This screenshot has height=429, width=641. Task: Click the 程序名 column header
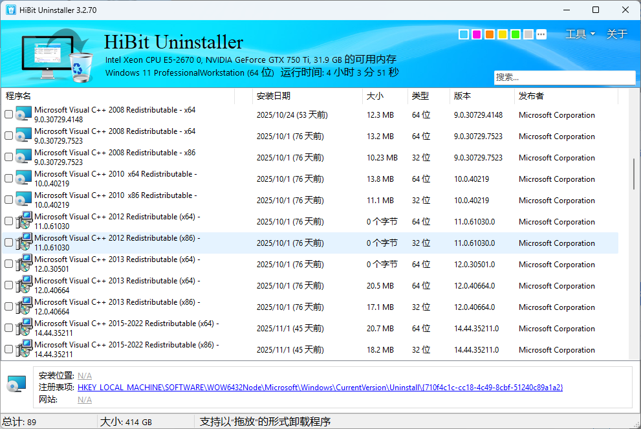(18, 96)
